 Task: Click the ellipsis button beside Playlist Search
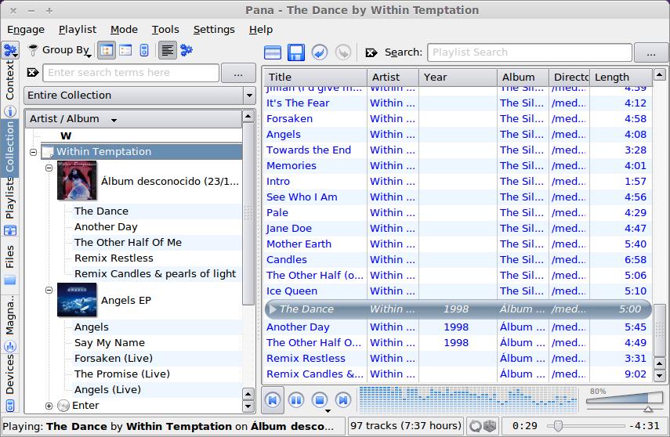click(x=650, y=52)
